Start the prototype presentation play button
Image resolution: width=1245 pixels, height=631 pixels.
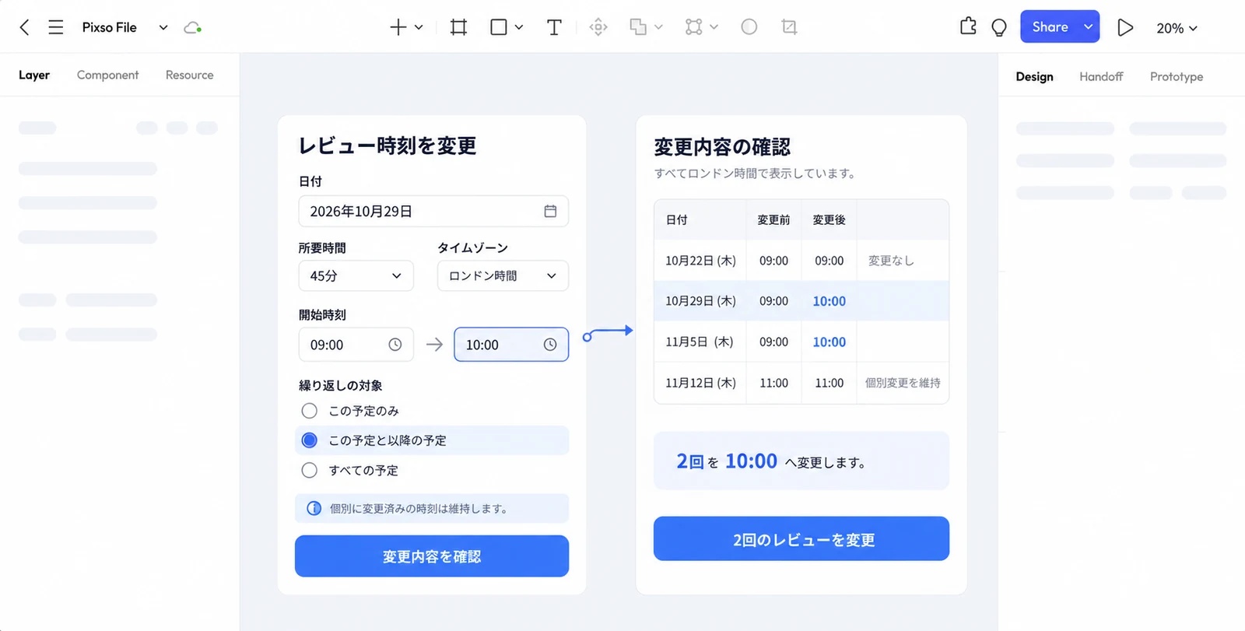(1125, 27)
